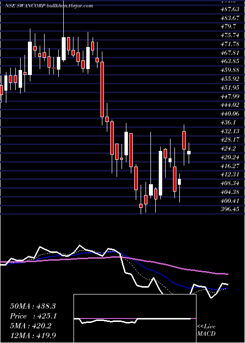Click the Price : 425.1 readout

33,316
